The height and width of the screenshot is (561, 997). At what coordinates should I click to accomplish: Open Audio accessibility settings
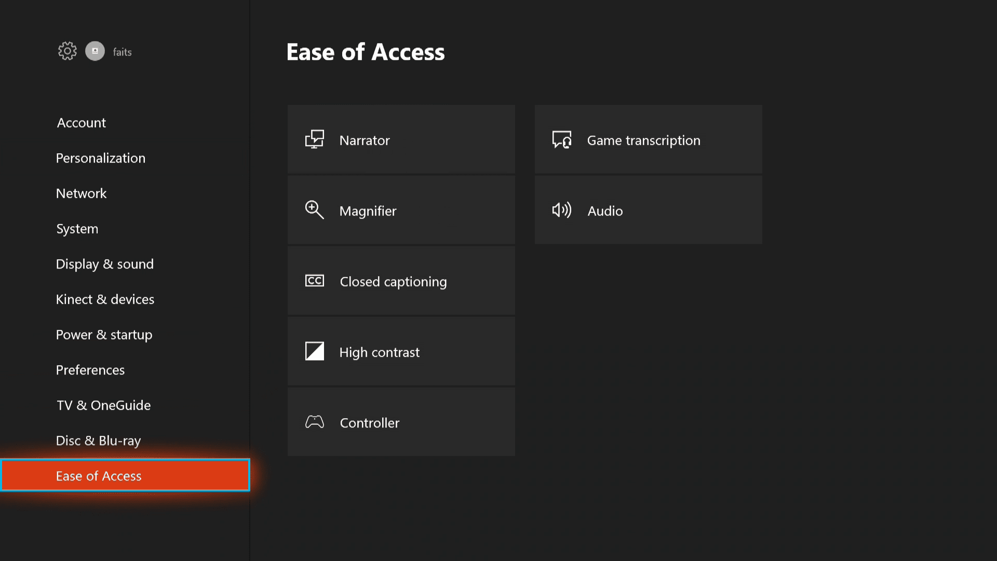click(x=649, y=210)
